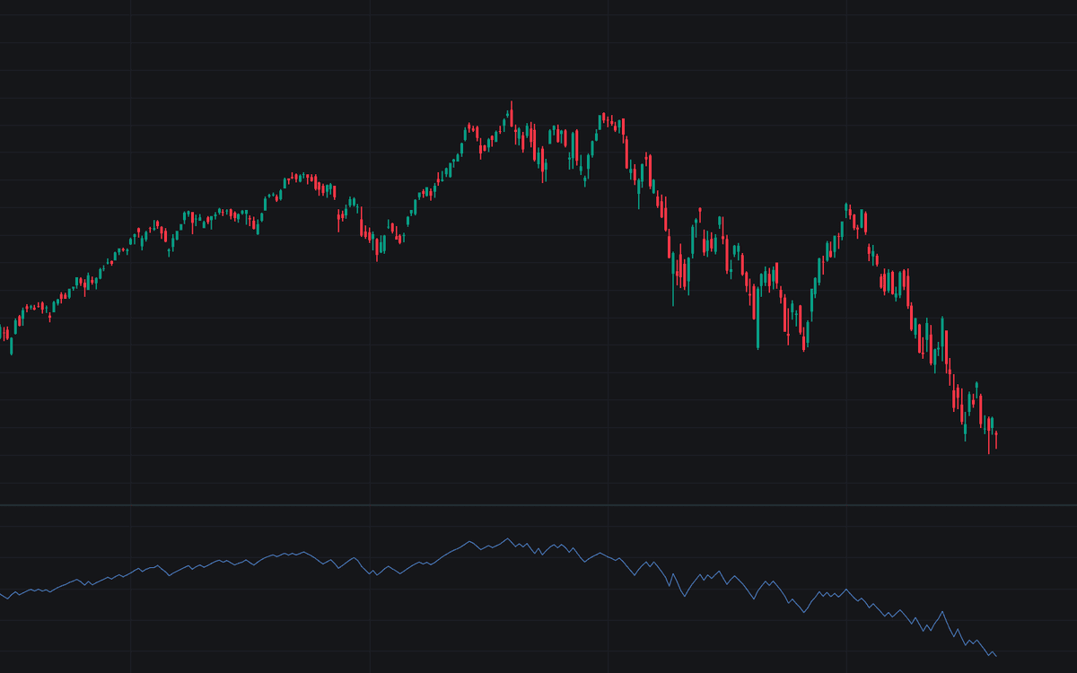
Task: Select the highest candlestick at the chart peak
Action: [x=512, y=114]
